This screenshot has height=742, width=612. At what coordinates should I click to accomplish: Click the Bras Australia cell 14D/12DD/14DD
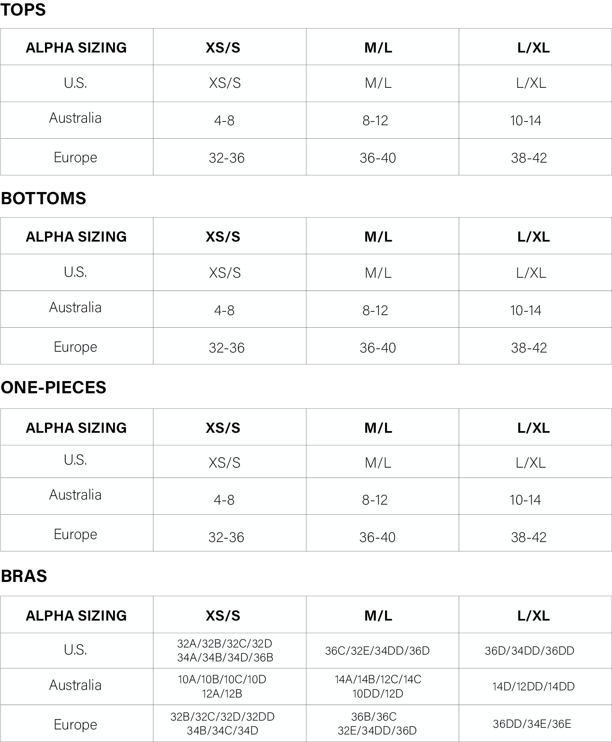[533, 687]
